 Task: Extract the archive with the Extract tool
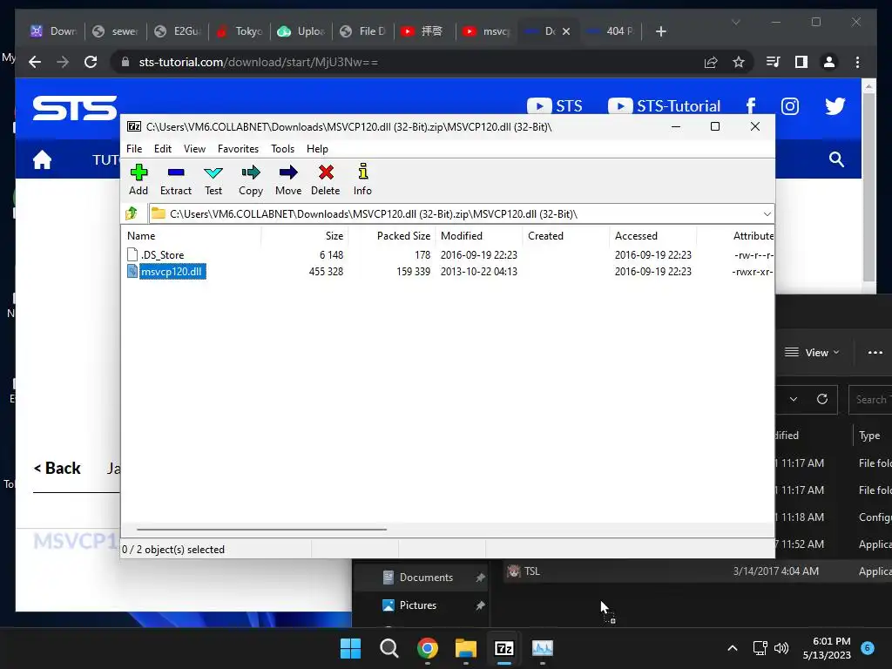(176, 179)
